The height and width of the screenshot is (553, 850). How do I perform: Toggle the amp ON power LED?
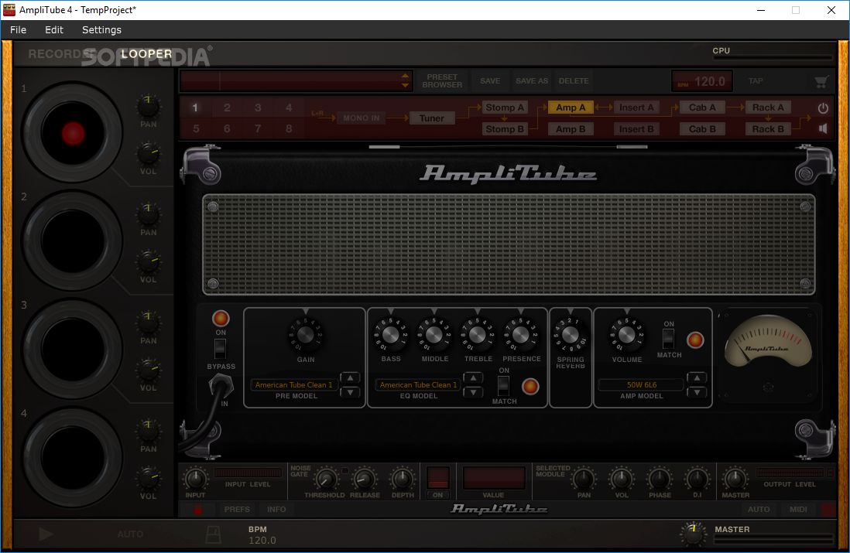(x=221, y=318)
